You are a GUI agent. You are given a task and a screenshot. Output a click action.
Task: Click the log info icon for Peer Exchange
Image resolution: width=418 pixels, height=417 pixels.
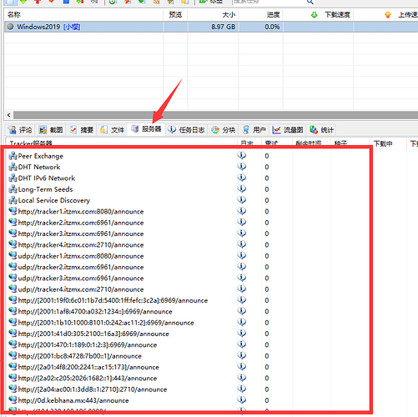point(242,155)
